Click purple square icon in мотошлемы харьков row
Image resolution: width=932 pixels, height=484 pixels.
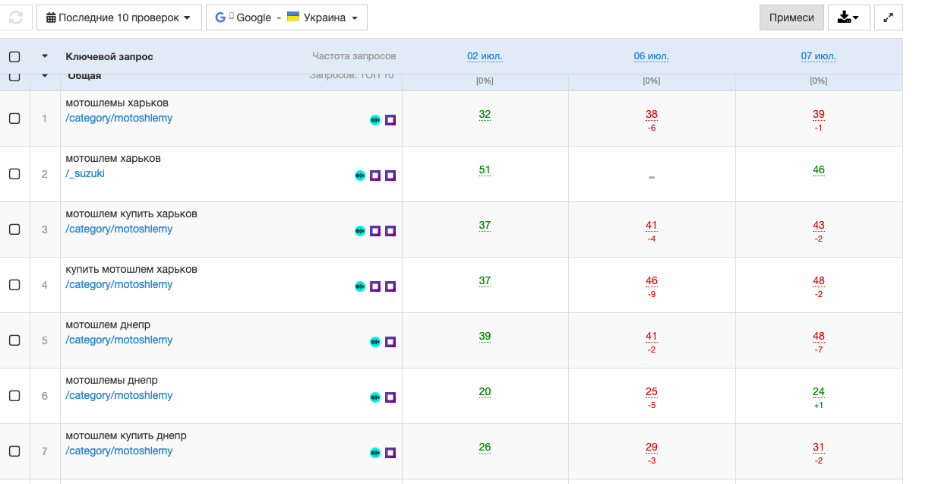[390, 120]
